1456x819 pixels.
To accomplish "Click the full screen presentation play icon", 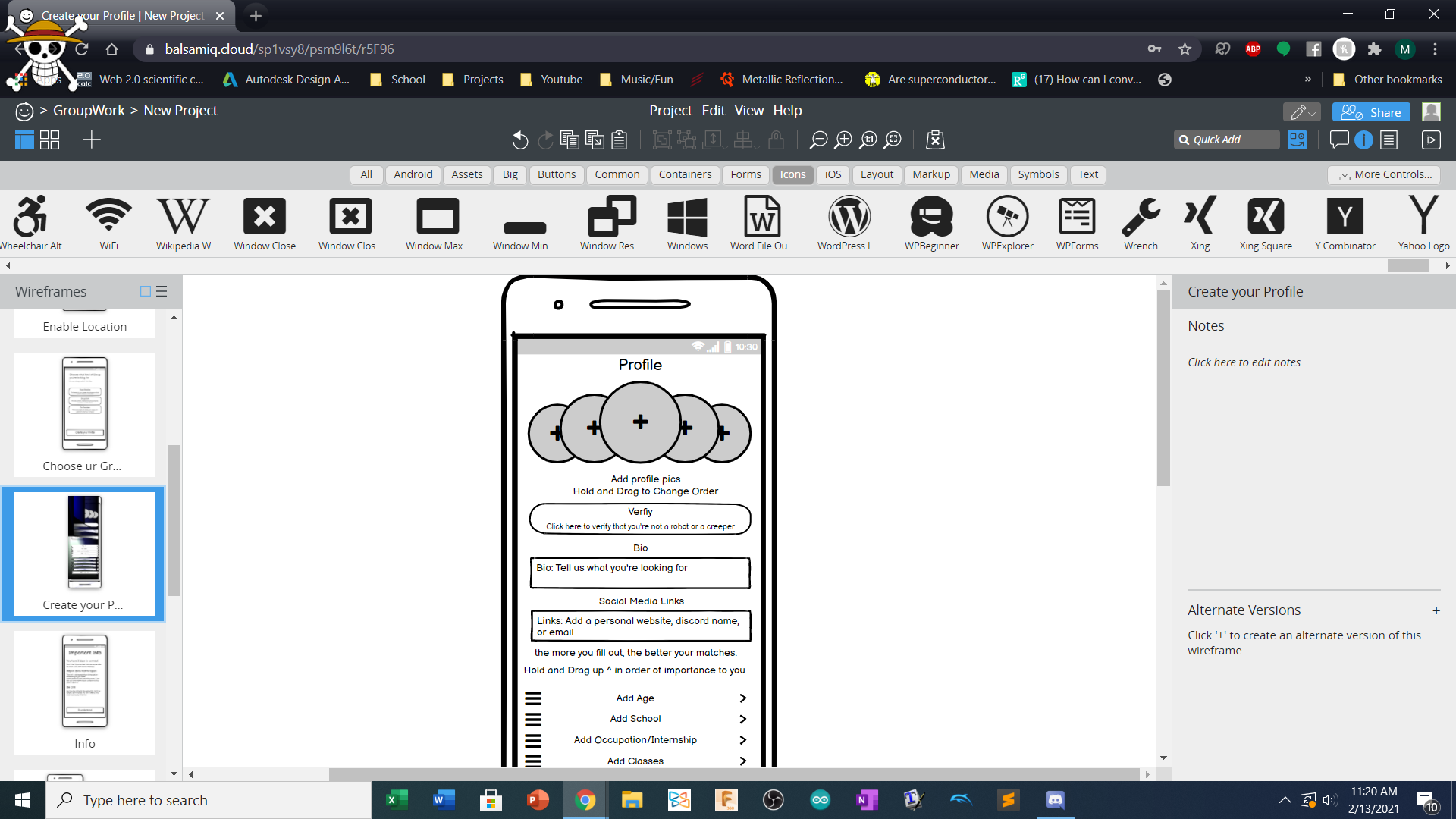I will (x=1431, y=140).
